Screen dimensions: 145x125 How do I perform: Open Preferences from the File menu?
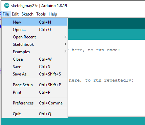tap(35, 103)
